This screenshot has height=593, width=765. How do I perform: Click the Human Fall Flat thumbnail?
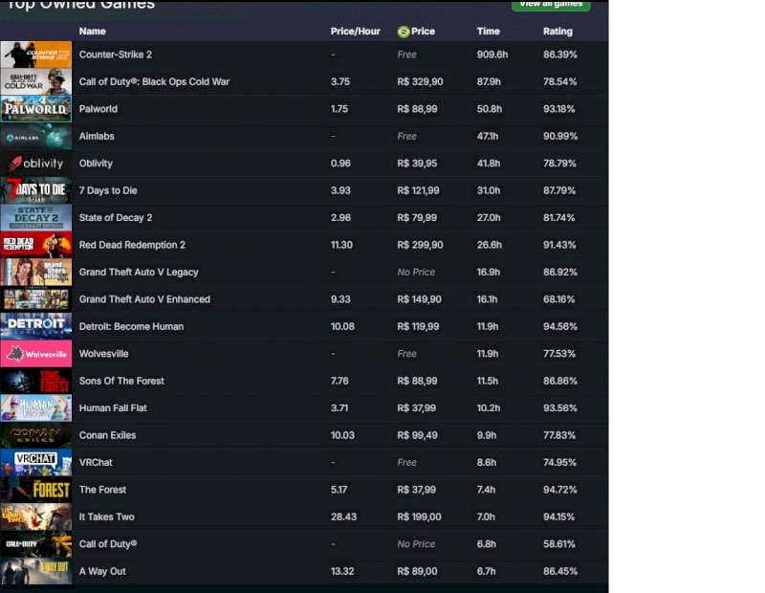(x=36, y=407)
